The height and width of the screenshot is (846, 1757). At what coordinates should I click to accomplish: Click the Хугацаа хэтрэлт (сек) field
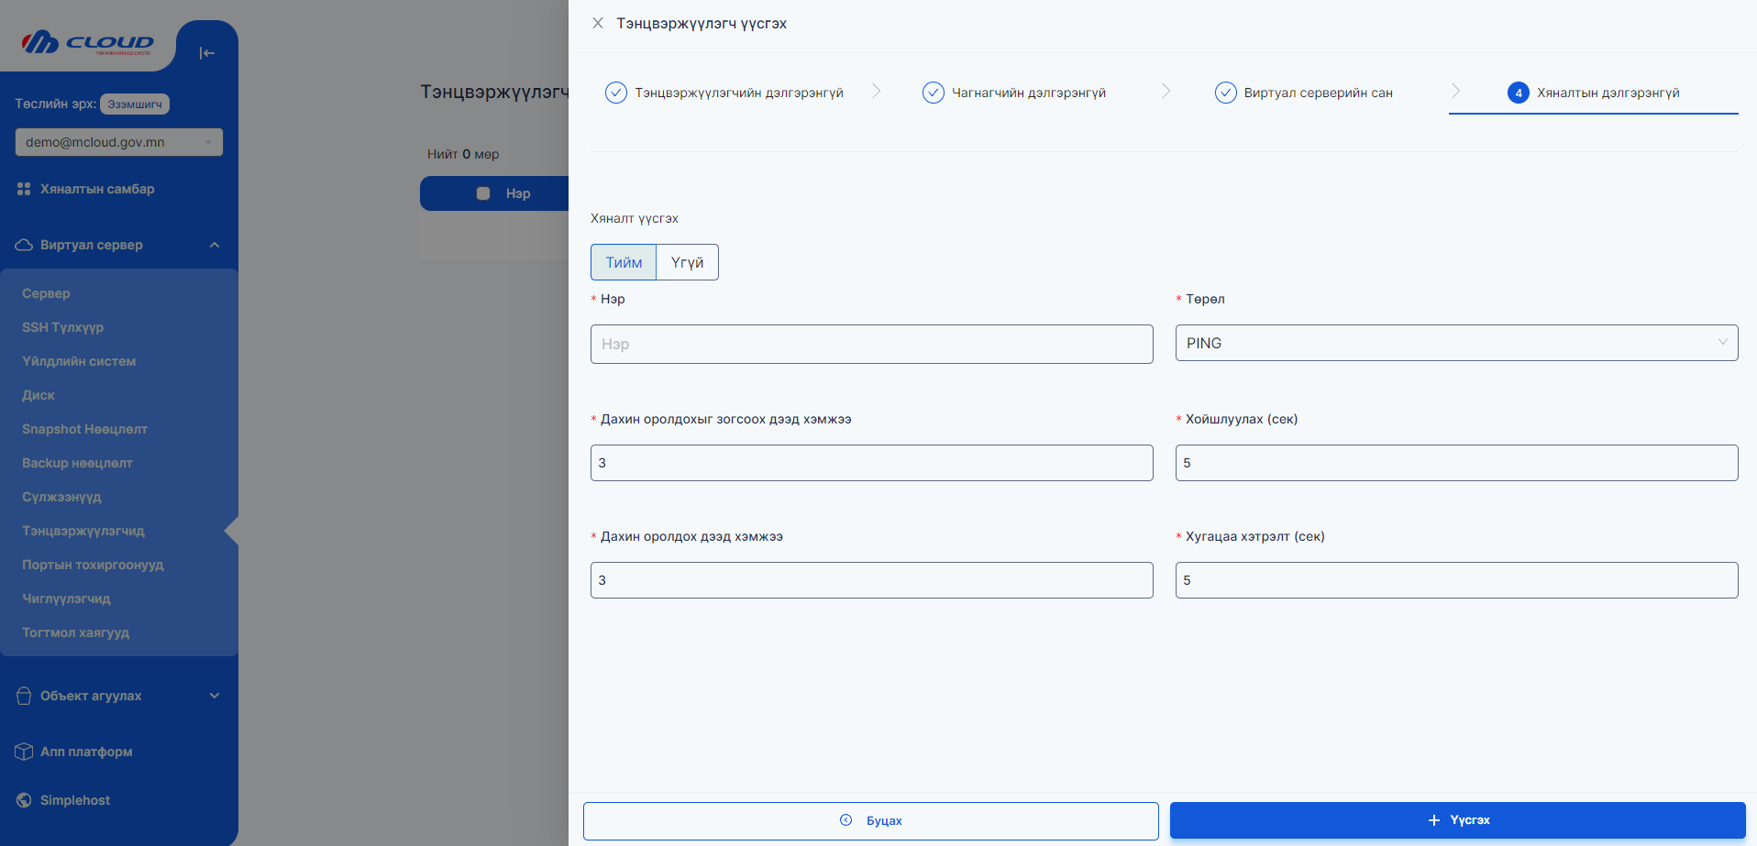1455,580
